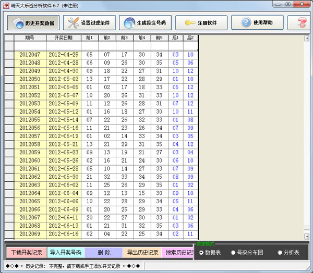This screenshot has width=313, height=273.
Task: Click the empty filter cell under 期号
Action: click(x=30, y=46)
